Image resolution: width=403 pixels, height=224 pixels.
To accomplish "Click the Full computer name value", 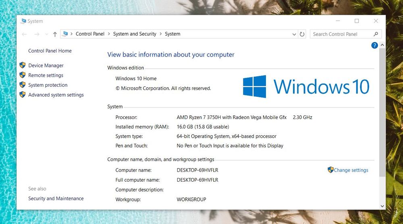I will tap(197, 180).
